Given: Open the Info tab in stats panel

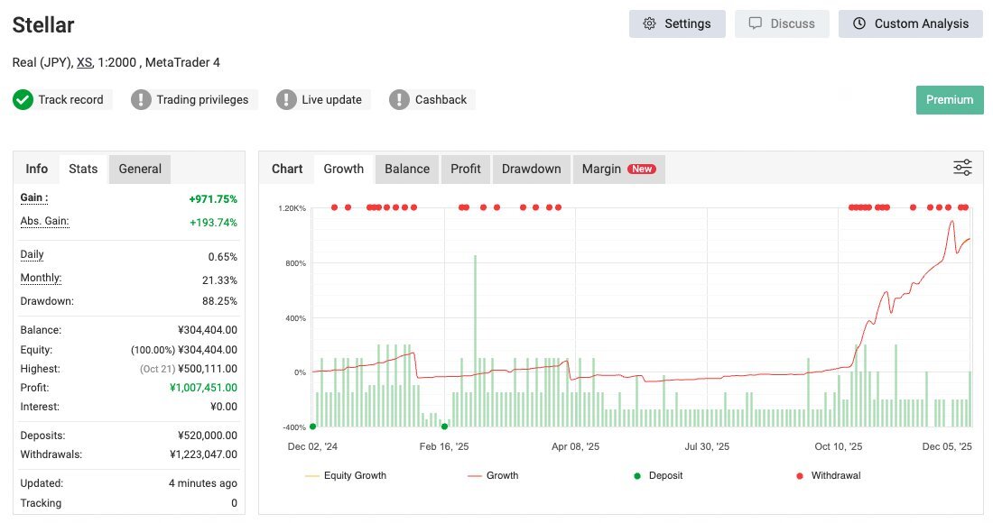Looking at the screenshot, I should pos(37,169).
